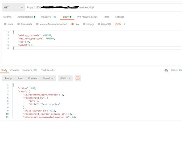Image resolution: width=182 pixels, height=160 pixels.
Task: Click the is_recommendation_enabled response line
Action: click(43, 94)
